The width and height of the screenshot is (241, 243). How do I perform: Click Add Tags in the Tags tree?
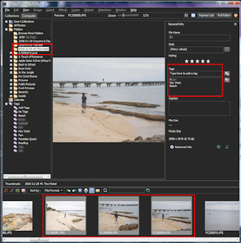24,108
